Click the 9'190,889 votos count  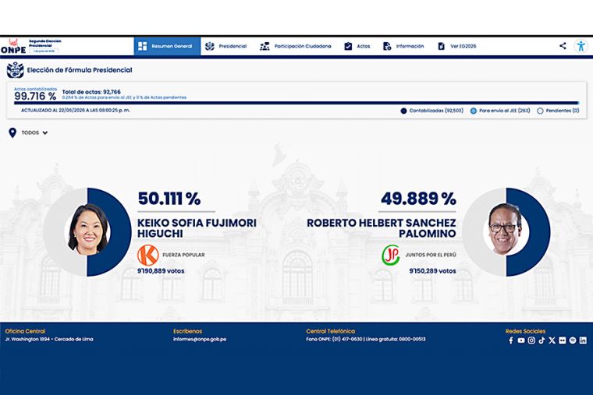click(x=161, y=271)
